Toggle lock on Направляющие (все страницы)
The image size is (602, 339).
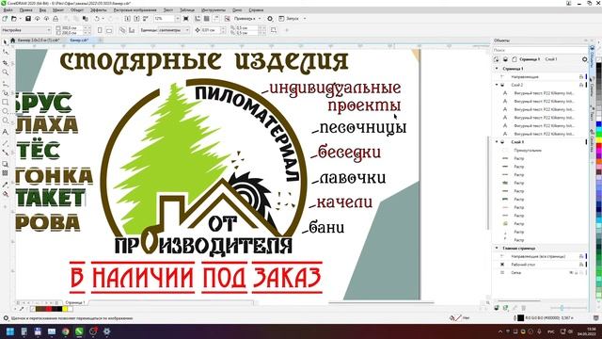[x=581, y=256]
